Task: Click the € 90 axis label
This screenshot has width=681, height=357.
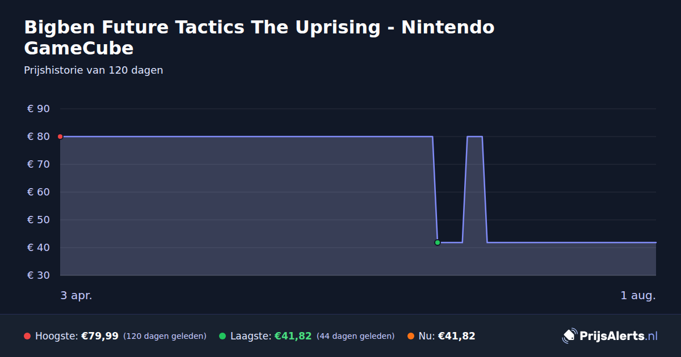Action: tap(39, 109)
